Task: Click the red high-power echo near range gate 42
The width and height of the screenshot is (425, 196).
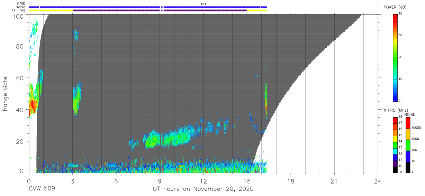Action: (x=33, y=105)
